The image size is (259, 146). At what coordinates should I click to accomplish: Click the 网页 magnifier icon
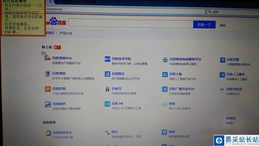(x=107, y=132)
